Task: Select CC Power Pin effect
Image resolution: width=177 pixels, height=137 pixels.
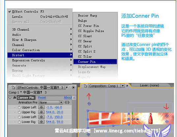Action: [95, 26]
